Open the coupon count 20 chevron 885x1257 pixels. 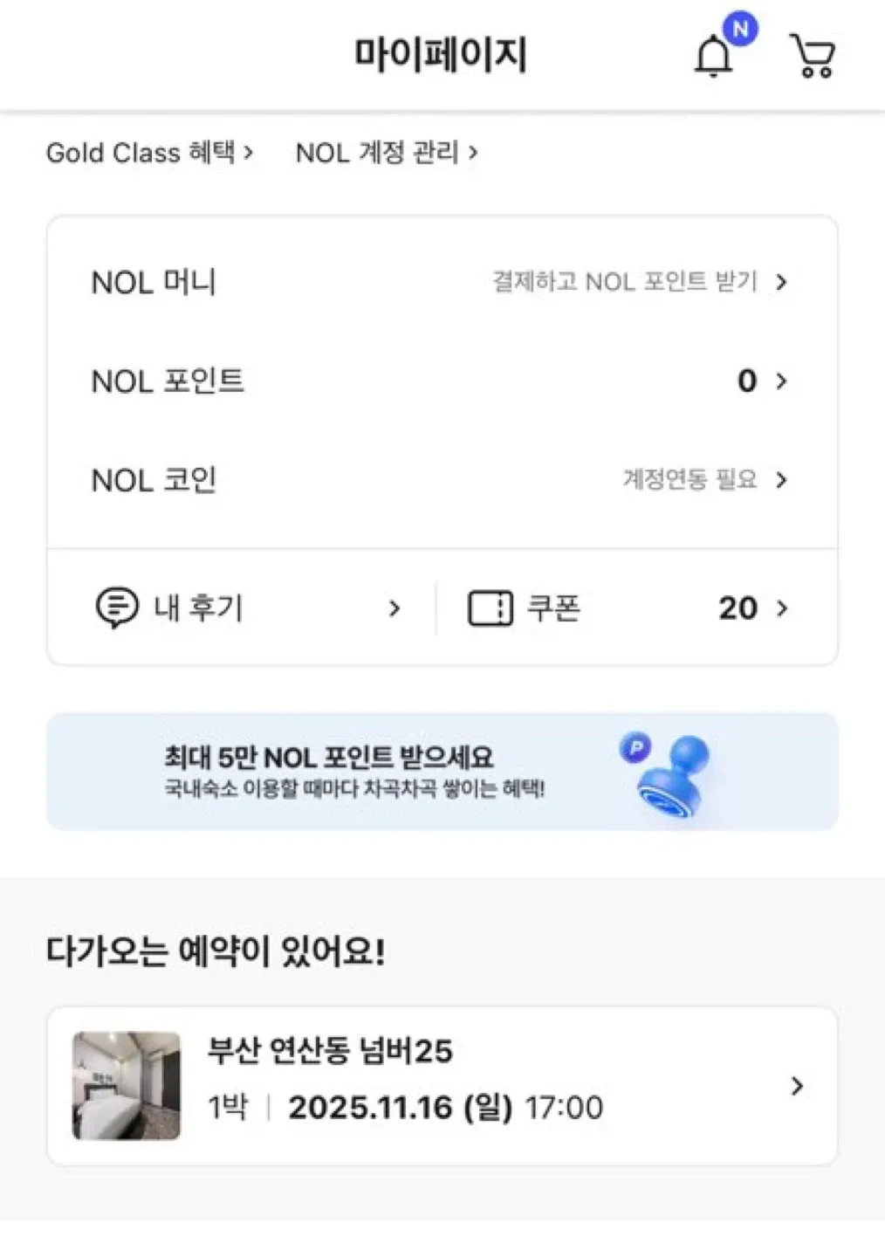coord(782,608)
